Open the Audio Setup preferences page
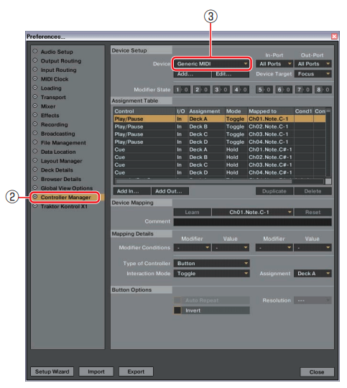 [57, 52]
